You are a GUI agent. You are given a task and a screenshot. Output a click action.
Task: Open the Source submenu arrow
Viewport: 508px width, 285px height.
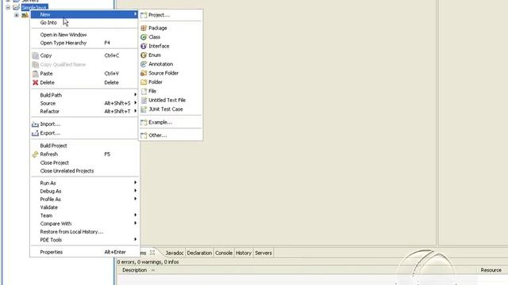[x=136, y=103]
